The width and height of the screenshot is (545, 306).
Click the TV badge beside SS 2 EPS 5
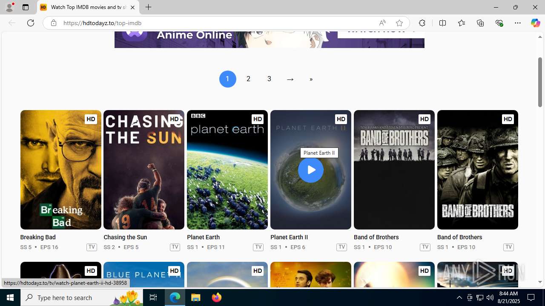click(x=175, y=247)
